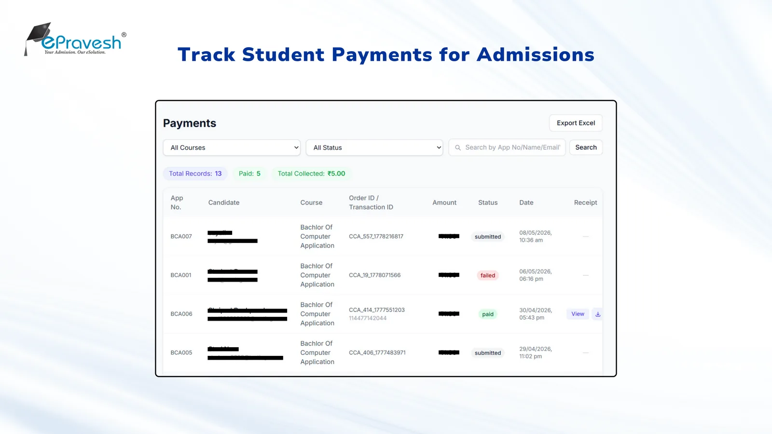Click date 06/05/2026, 06:16 pm
772x434 pixels.
[536, 275]
